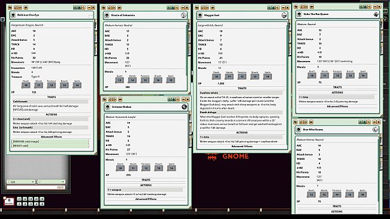Click the link icon in Rat Queen window
This screenshot has width=390, height=219.
tap(361, 7)
